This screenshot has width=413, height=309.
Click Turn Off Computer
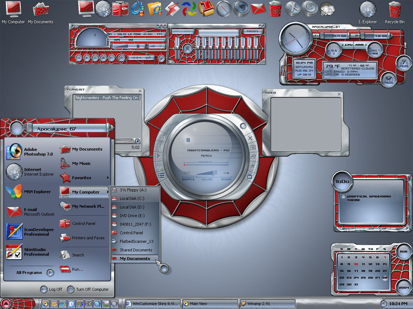(x=88, y=289)
